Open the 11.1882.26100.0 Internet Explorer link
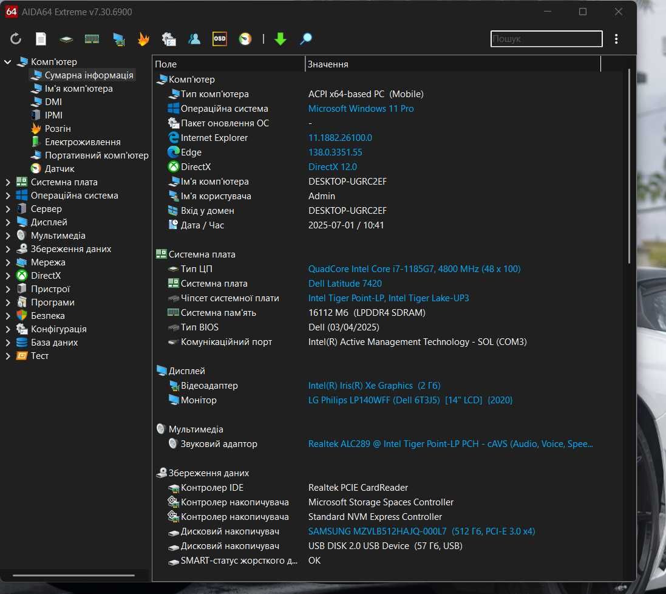 tap(340, 138)
